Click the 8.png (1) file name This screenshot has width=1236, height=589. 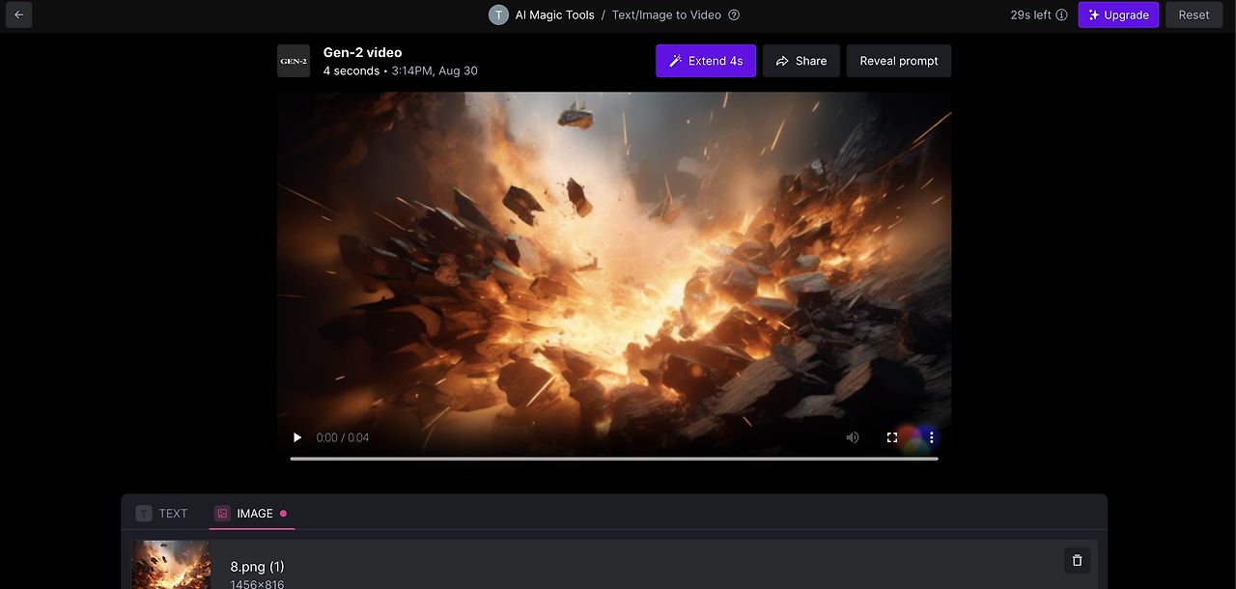click(x=257, y=567)
